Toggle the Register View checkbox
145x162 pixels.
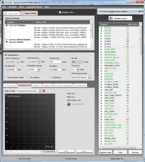[x=60, y=12]
